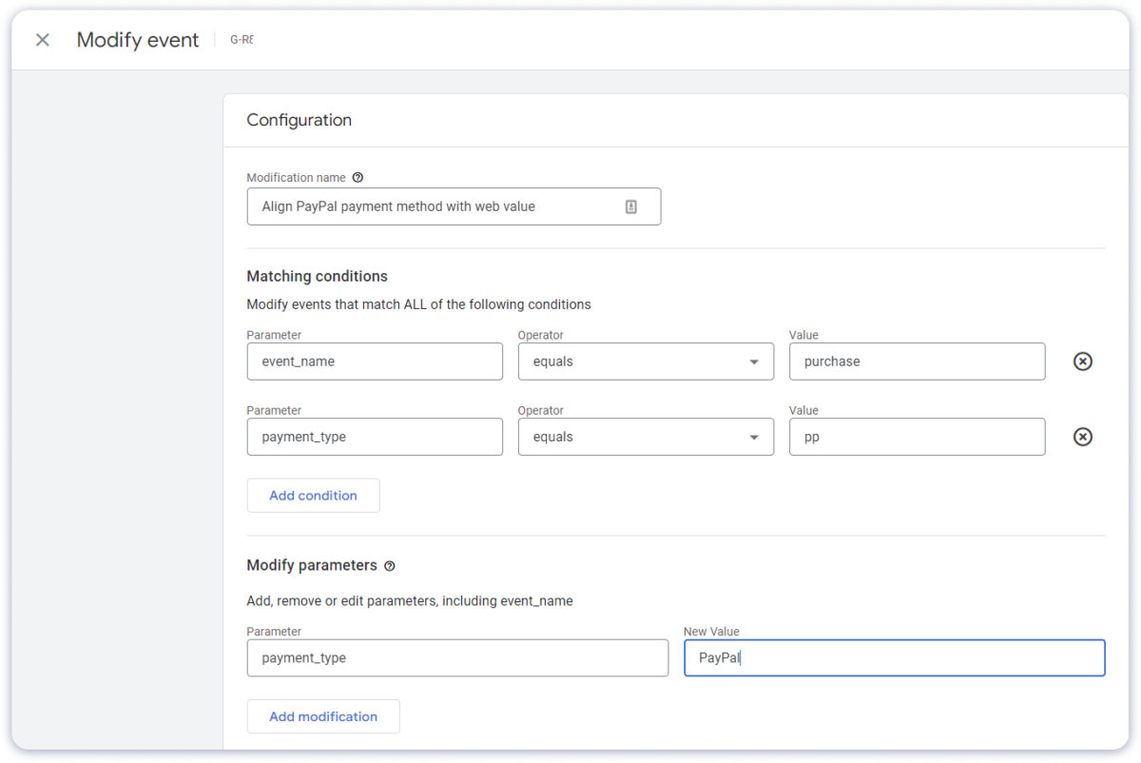This screenshot has height=763, width=1141.
Task: Click Add condition
Action: coord(313,495)
